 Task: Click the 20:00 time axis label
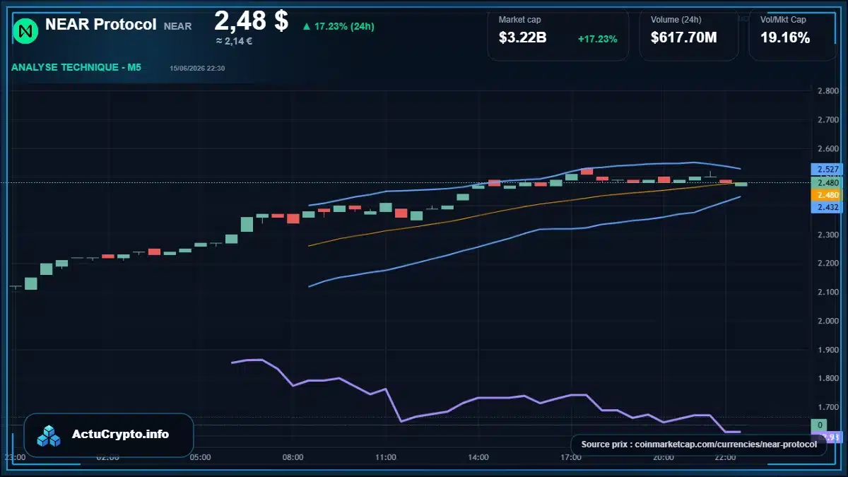coord(663,457)
